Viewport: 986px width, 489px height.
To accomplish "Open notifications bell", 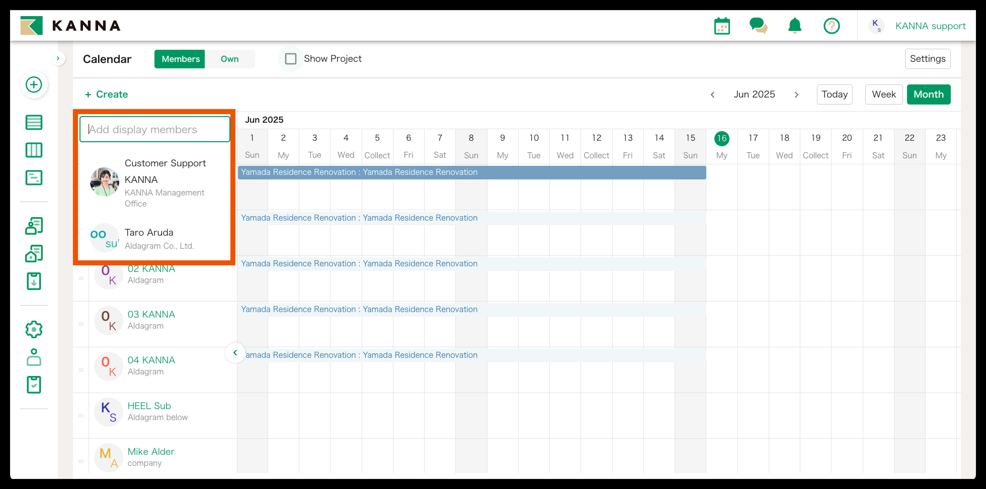I will point(795,26).
